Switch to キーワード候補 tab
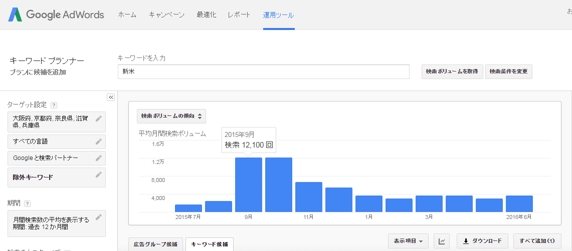The image size is (572, 251). 210,244
